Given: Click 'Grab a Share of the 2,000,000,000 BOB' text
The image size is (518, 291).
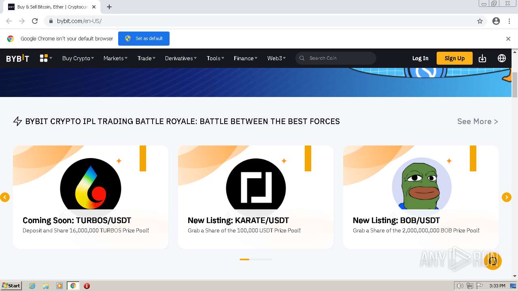Looking at the screenshot, I should click(x=402, y=230).
